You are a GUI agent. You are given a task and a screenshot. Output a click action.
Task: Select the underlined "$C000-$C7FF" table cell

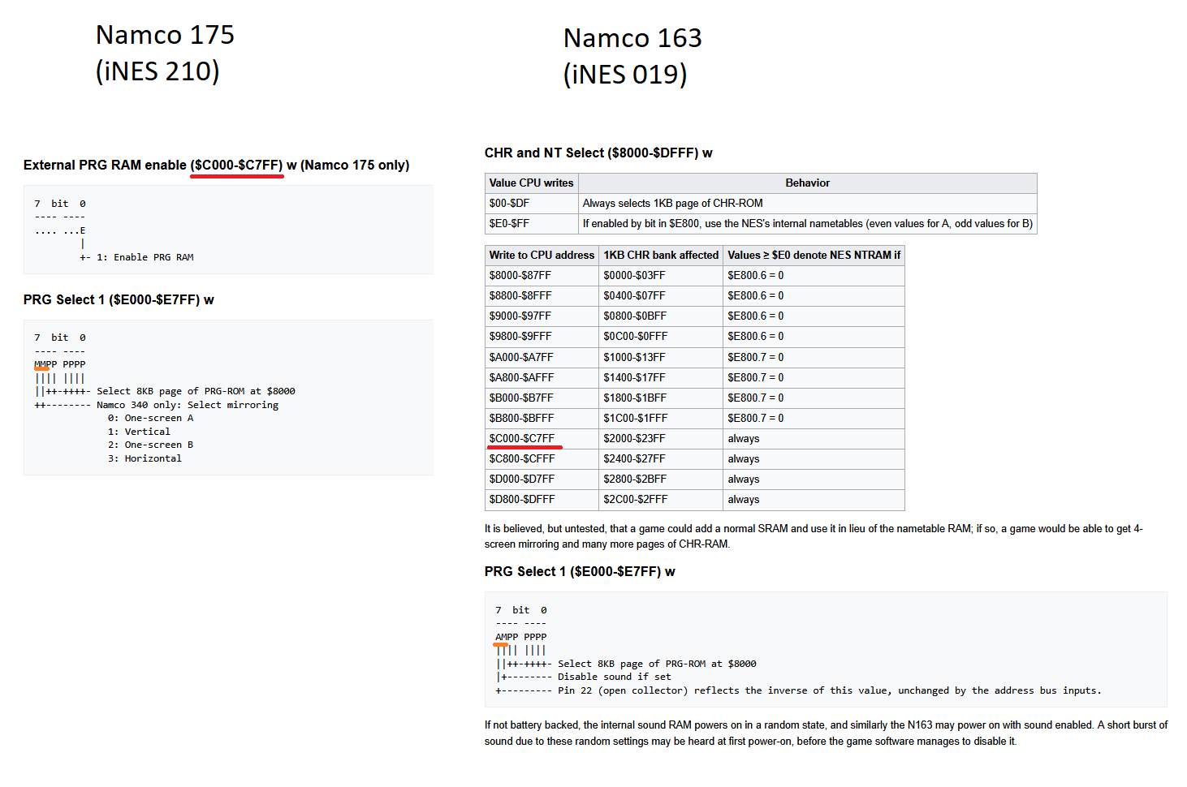(542, 438)
